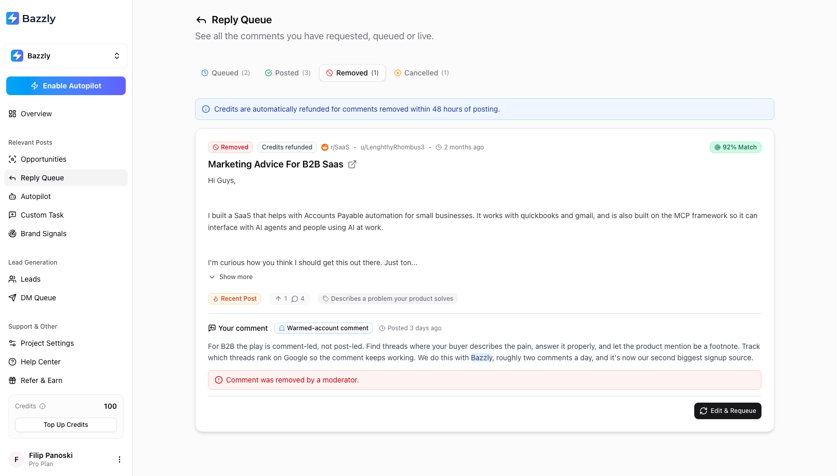Image resolution: width=837 pixels, height=476 pixels.
Task: Open Leads in Lead Generation
Action: (66, 279)
